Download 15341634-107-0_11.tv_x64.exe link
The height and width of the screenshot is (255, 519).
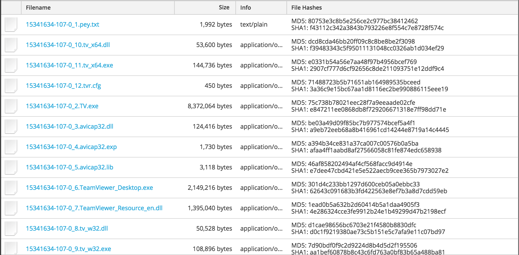coord(69,65)
